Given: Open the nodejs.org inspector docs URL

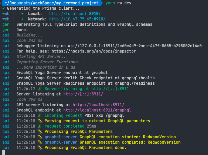Looking at the screenshot, I should (x=94, y=51).
